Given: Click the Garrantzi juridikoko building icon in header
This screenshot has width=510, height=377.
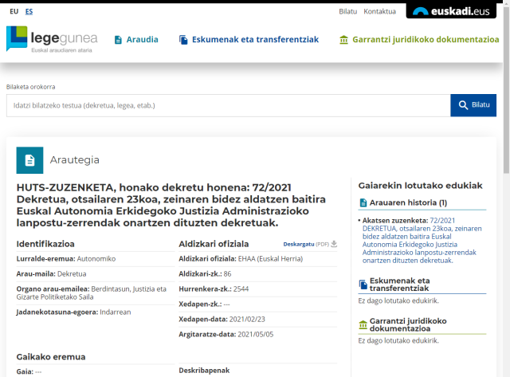Looking at the screenshot, I should point(343,40).
